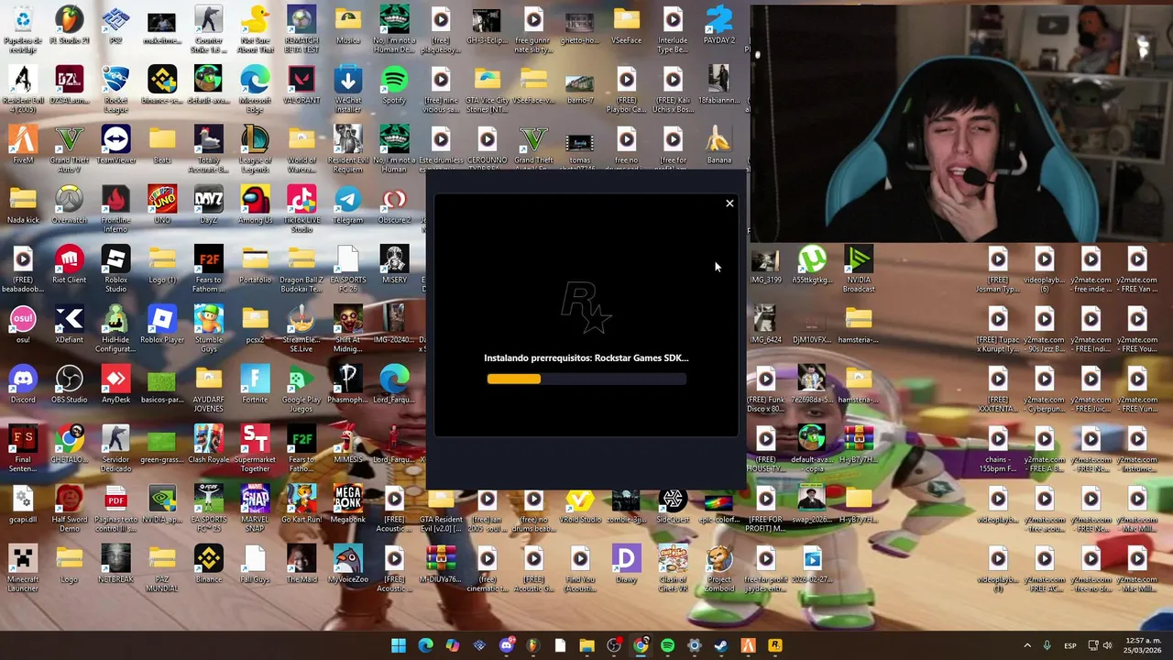Viewport: 1173px width, 660px height.
Task: Click the Half Sword Demo icon
Action: (x=69, y=507)
